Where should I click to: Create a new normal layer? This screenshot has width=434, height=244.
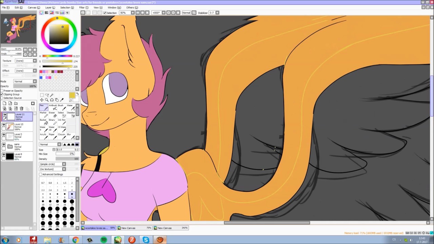(4, 103)
